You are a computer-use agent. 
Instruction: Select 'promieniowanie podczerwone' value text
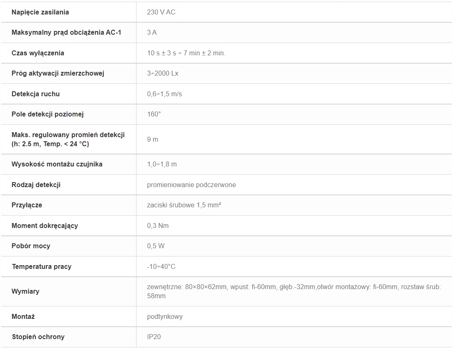tap(191, 185)
